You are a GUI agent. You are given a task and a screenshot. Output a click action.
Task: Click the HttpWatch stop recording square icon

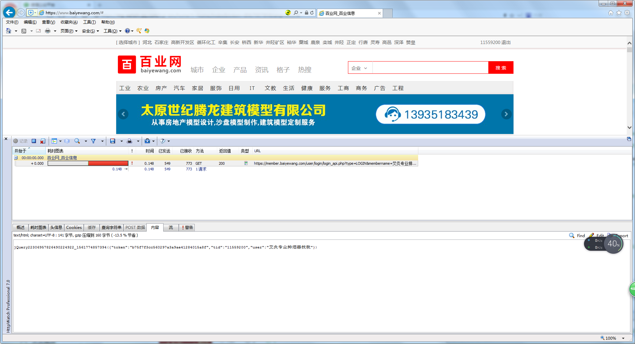pyautogui.click(x=33, y=141)
